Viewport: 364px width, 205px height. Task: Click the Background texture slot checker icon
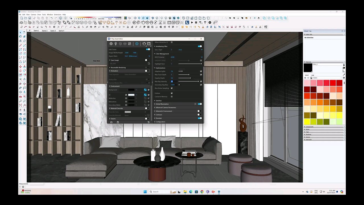[x=145, y=90]
